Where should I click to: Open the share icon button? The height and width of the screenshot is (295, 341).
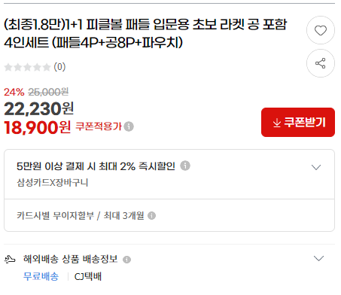(x=321, y=63)
